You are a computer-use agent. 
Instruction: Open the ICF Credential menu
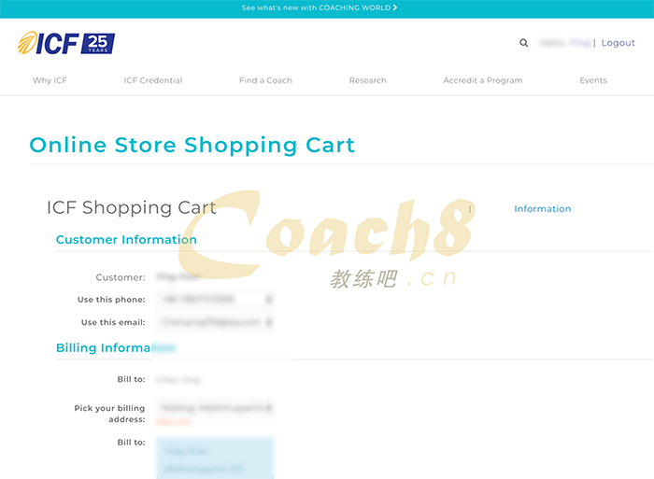point(153,80)
